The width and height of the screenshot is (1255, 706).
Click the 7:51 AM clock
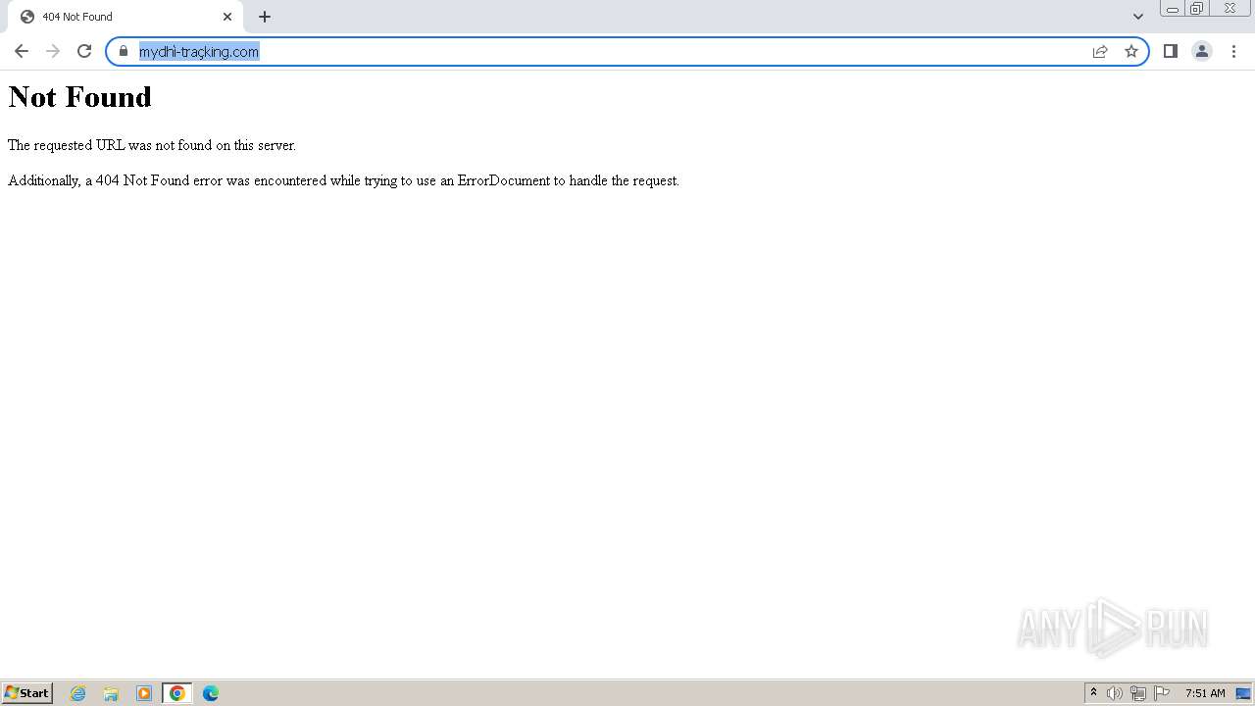click(x=1205, y=693)
